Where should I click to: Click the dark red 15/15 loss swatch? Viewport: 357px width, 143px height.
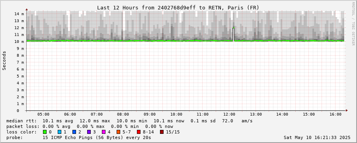pos(162,132)
